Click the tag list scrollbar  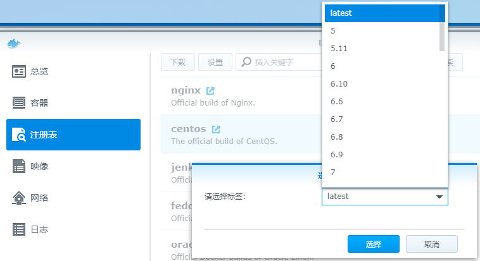tap(442, 28)
